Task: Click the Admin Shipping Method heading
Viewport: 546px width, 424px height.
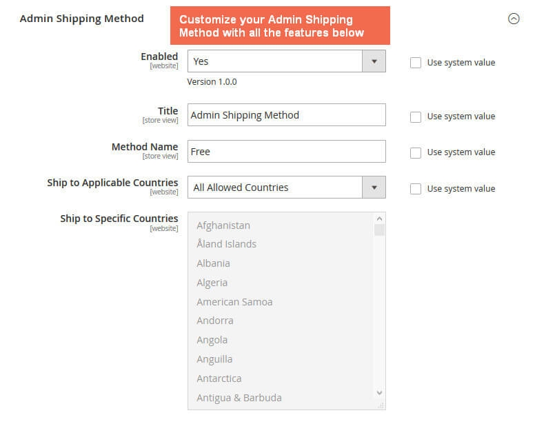Action: (x=81, y=18)
